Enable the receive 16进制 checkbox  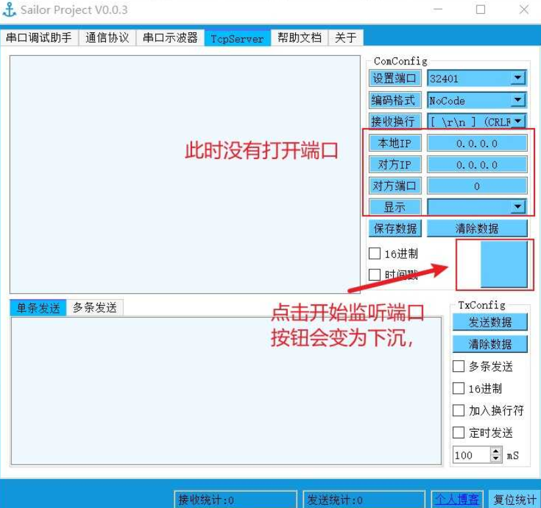coord(375,252)
